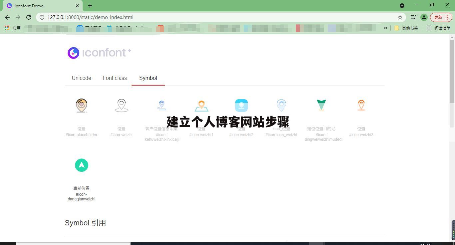
Task: Click the 定位位置目的地 label
Action: coord(321,128)
